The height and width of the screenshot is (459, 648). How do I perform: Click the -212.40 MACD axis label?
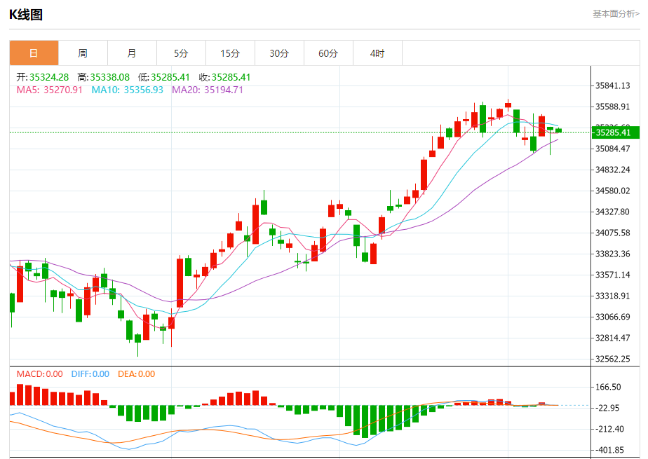pyautogui.click(x=609, y=430)
